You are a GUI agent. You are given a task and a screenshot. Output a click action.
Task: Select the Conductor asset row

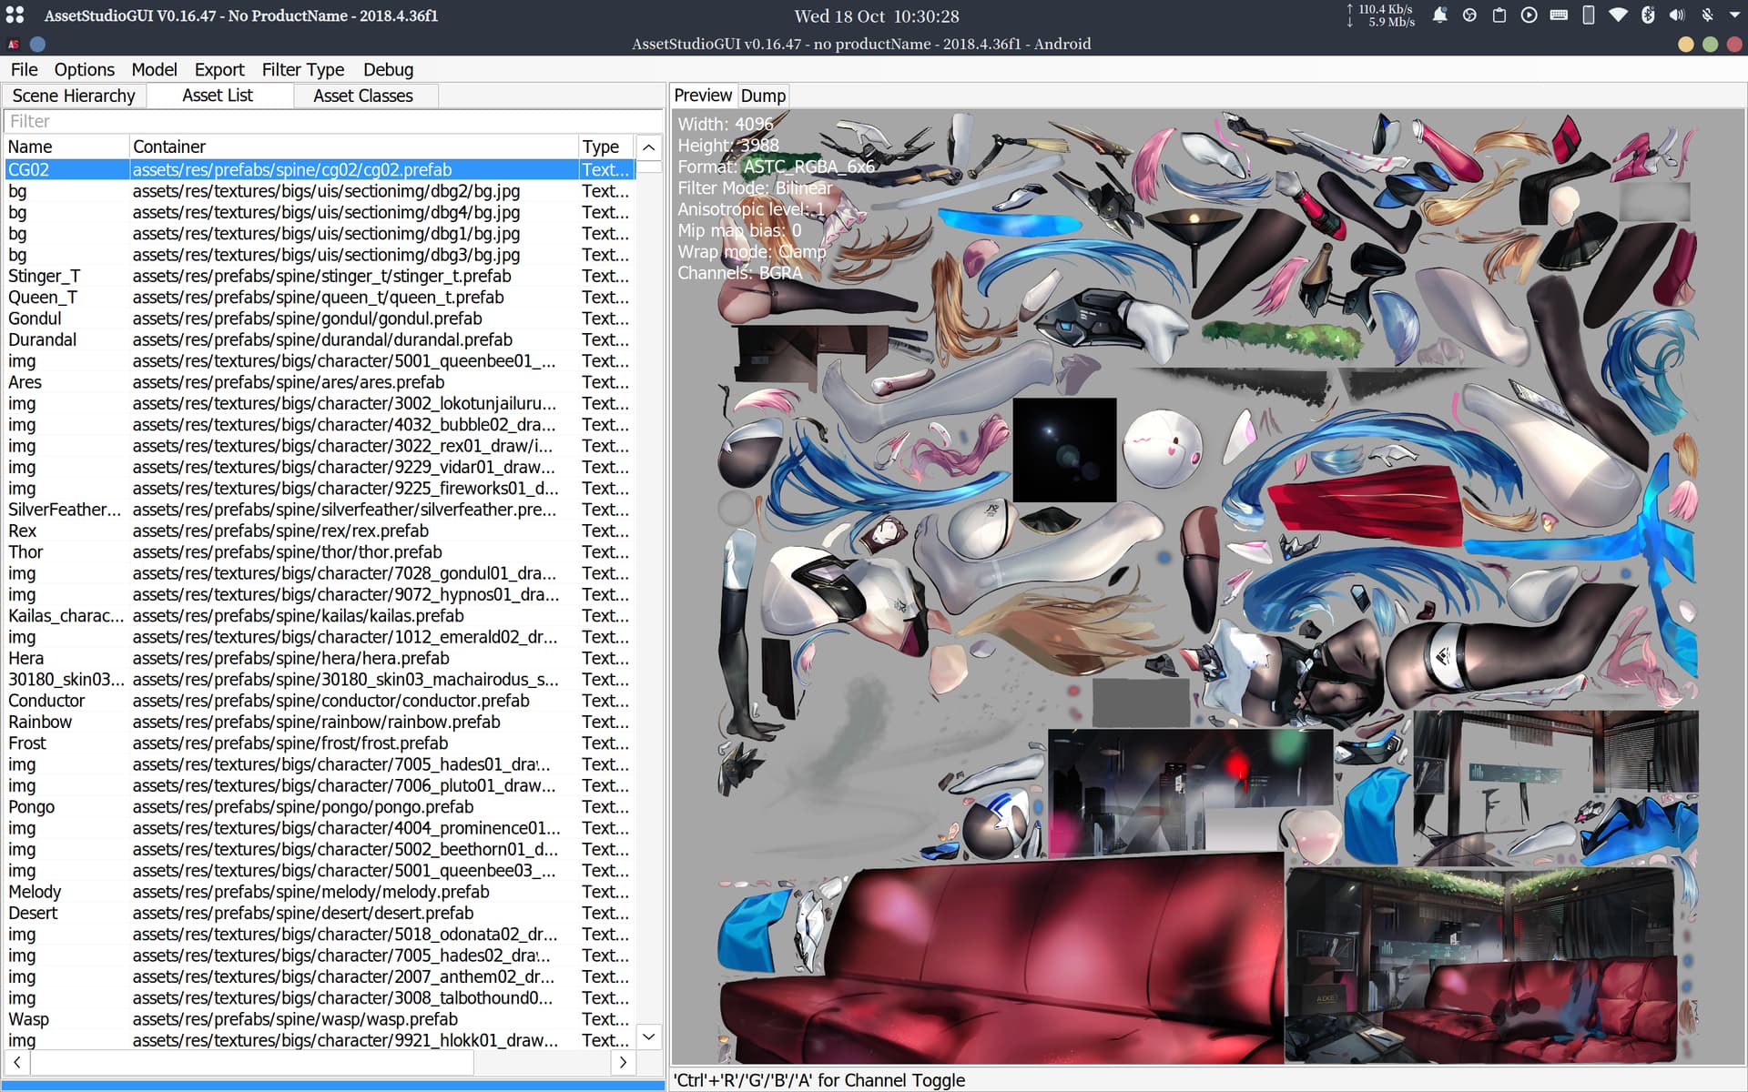pyautogui.click(x=320, y=701)
